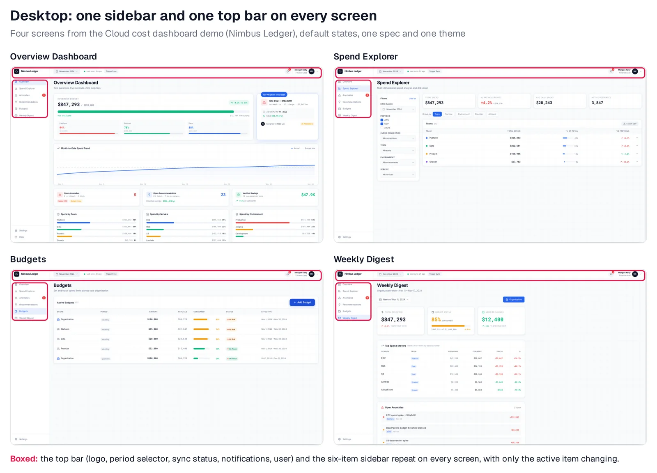Open the November 2024 period selector on Overview Dashboard
Viewport: 657px width, 473px height.
tap(67, 71)
